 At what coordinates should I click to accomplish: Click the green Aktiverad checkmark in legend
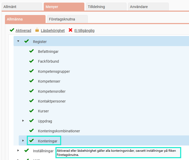click(x=12, y=30)
